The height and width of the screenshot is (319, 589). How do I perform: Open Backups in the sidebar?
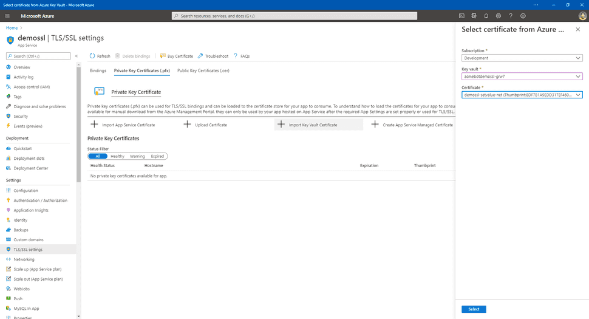click(x=21, y=230)
